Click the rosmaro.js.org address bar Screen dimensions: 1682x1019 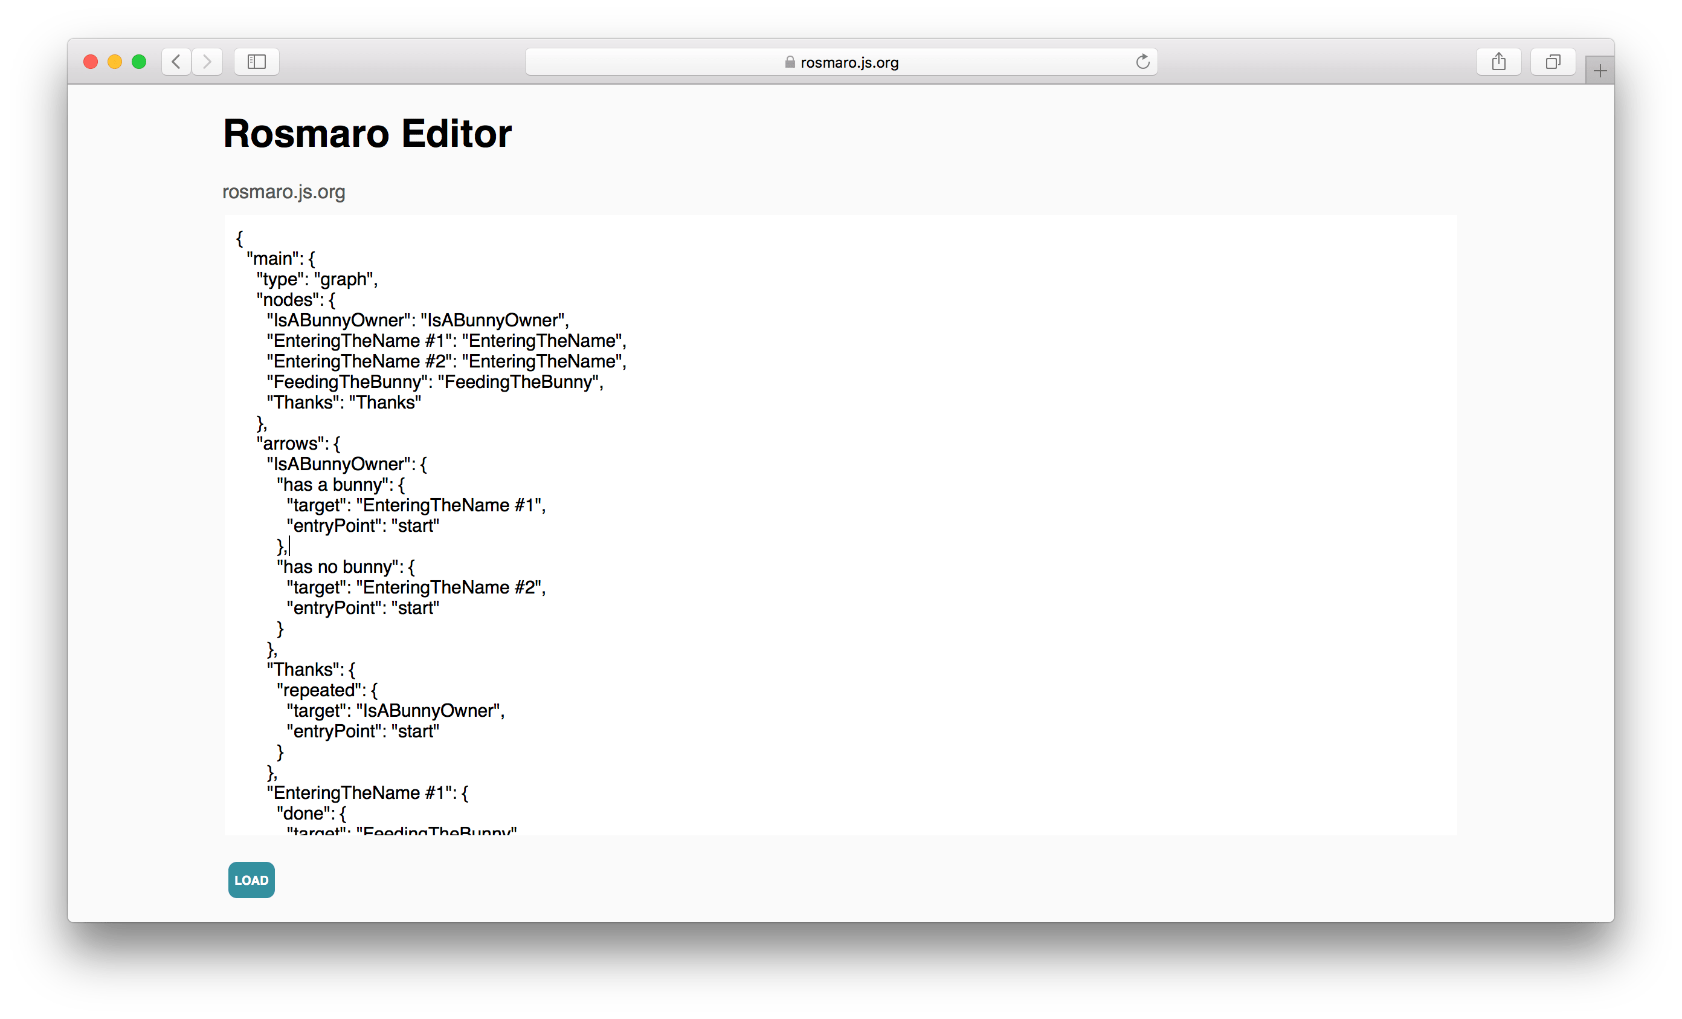coord(841,62)
